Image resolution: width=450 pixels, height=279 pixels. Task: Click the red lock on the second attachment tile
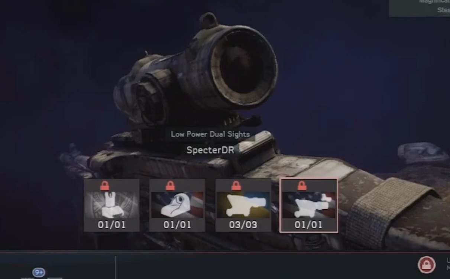click(x=170, y=185)
